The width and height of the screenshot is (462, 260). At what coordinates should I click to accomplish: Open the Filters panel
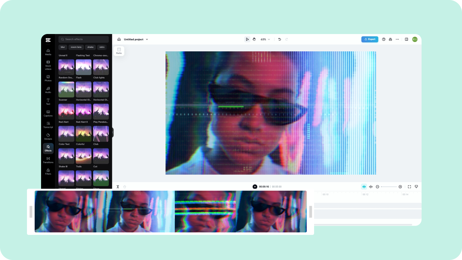coord(48,172)
